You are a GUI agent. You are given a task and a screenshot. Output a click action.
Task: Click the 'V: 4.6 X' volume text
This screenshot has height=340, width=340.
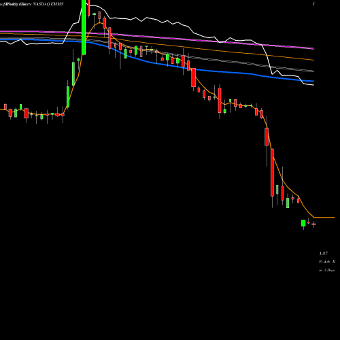pyautogui.click(x=327, y=262)
